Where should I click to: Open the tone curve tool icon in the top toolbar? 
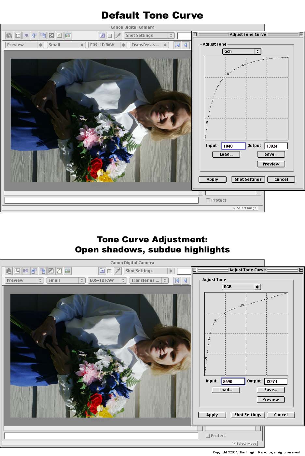point(60,36)
